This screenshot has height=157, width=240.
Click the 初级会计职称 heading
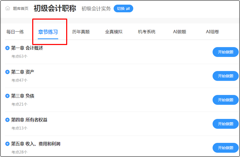click(55, 9)
